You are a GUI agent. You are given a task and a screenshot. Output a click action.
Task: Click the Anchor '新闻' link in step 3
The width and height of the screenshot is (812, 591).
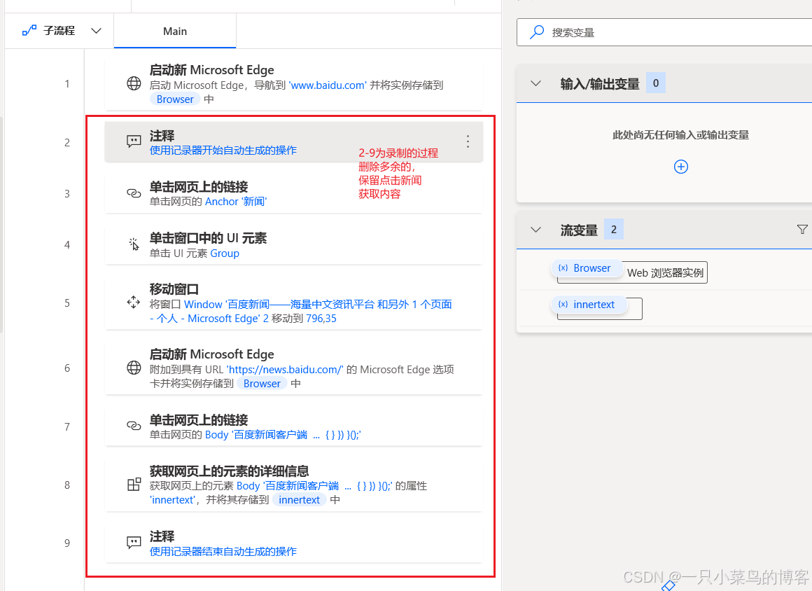pyautogui.click(x=236, y=202)
